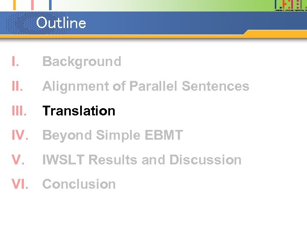Click the orange vertical bar at top-left

(15, 4)
